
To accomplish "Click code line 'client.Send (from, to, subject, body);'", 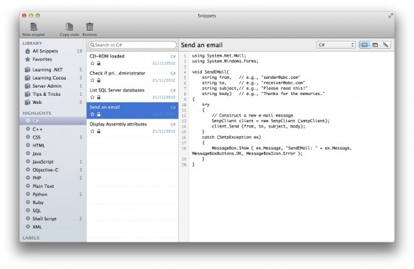I will 258,126.
